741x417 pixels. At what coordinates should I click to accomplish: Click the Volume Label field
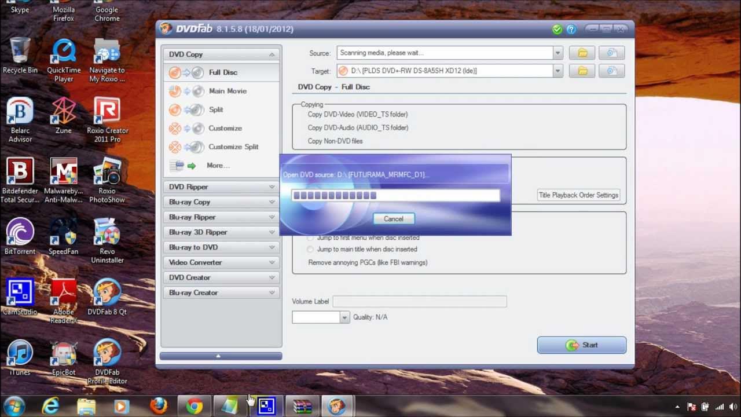420,302
